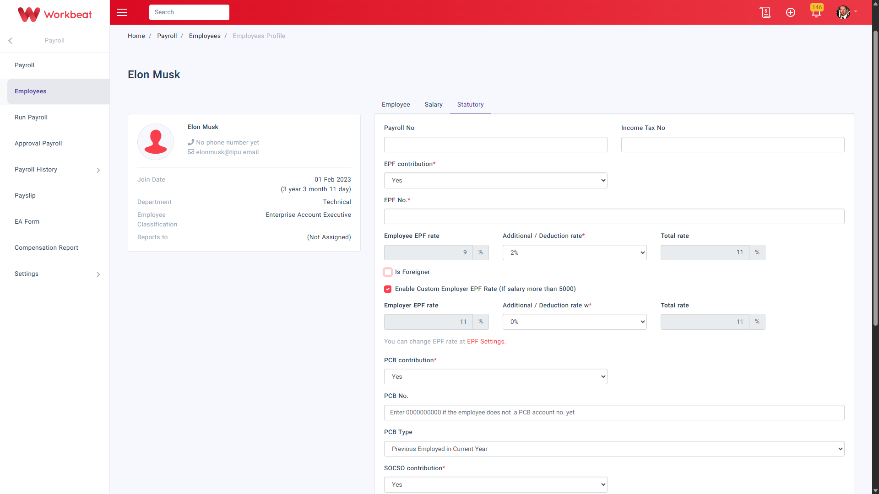Click (Not Assigned) reports-to value
879x494 pixels.
(x=329, y=237)
